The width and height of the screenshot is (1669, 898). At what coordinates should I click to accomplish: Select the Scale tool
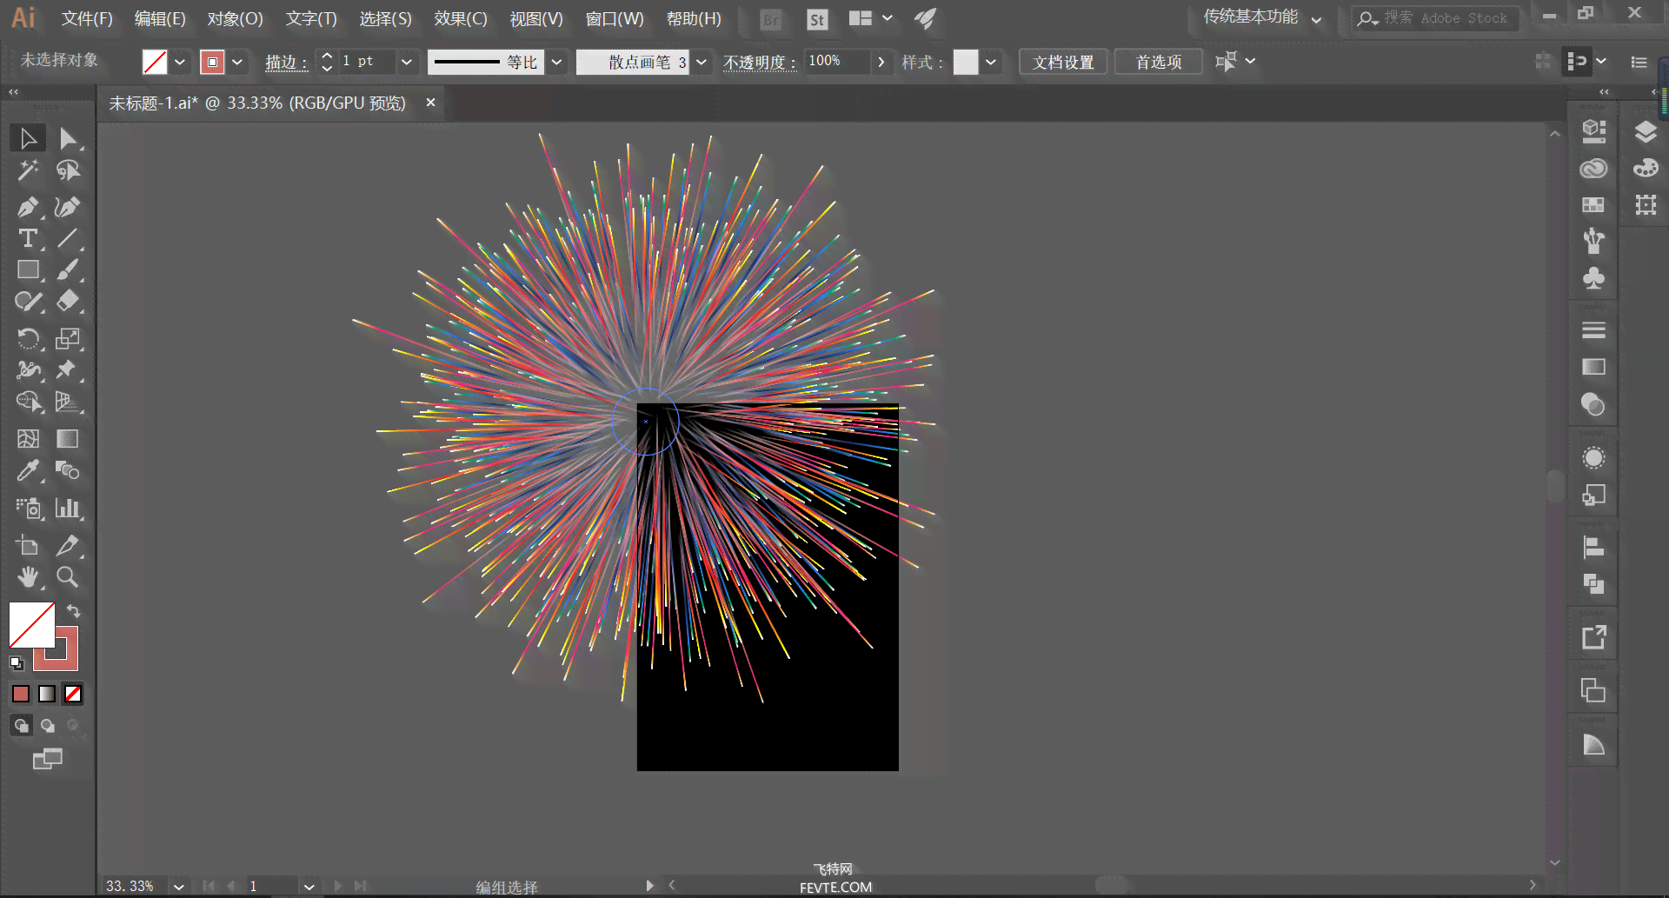(68, 338)
